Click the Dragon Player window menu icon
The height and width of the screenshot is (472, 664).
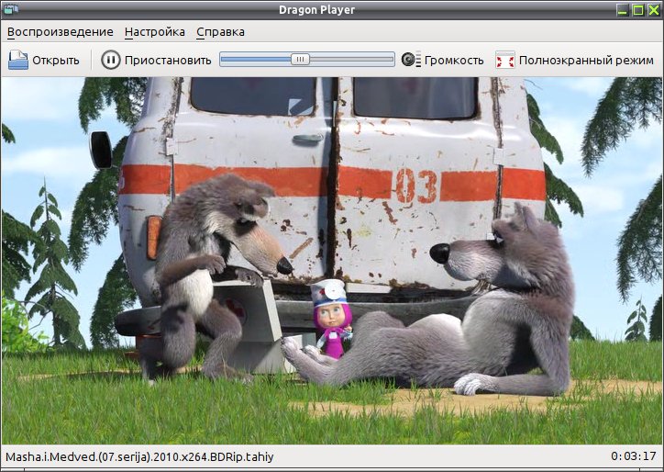pyautogui.click(x=10, y=9)
